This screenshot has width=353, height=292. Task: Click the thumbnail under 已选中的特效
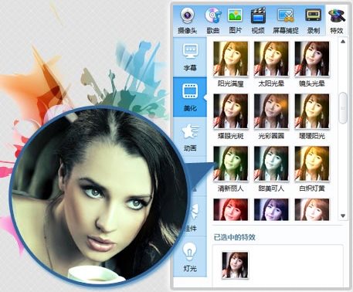coord(235,265)
